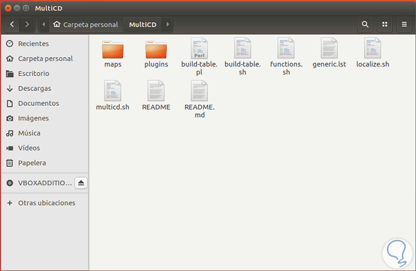
Task: Open the search magnifier icon
Action: (365, 24)
